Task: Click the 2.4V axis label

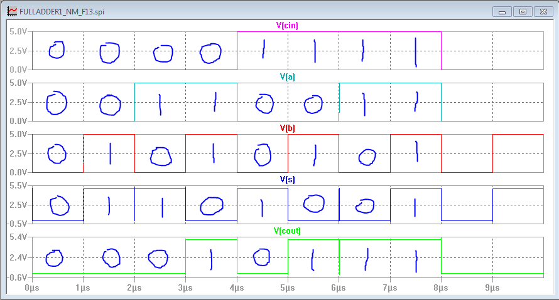Action: (x=19, y=257)
